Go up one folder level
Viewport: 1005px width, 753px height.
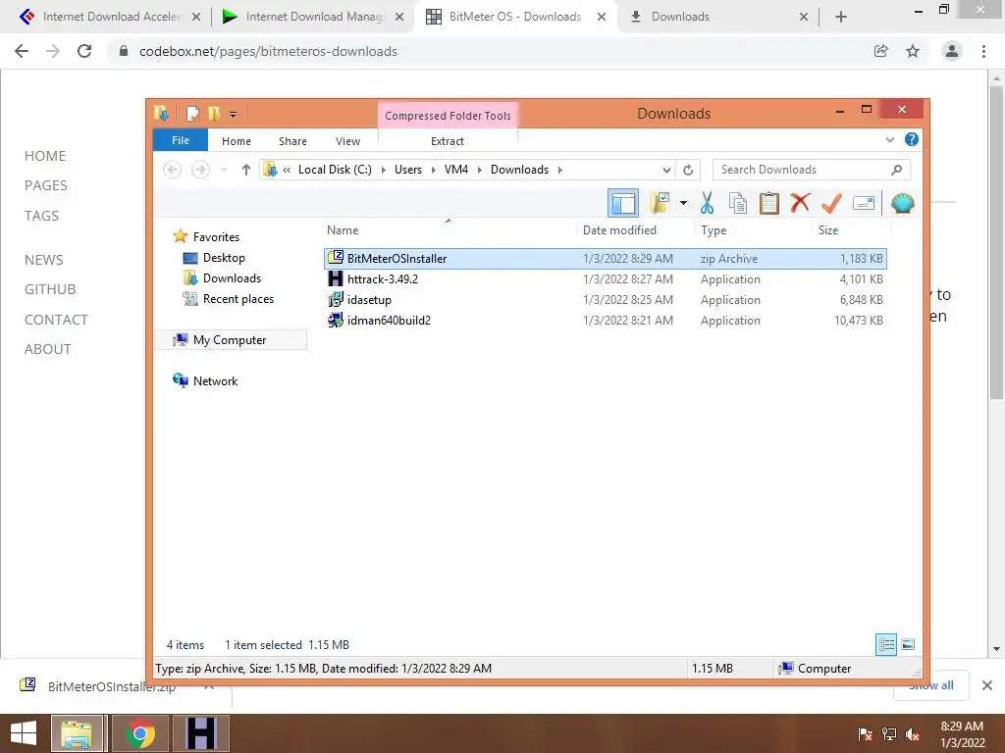[x=246, y=170]
